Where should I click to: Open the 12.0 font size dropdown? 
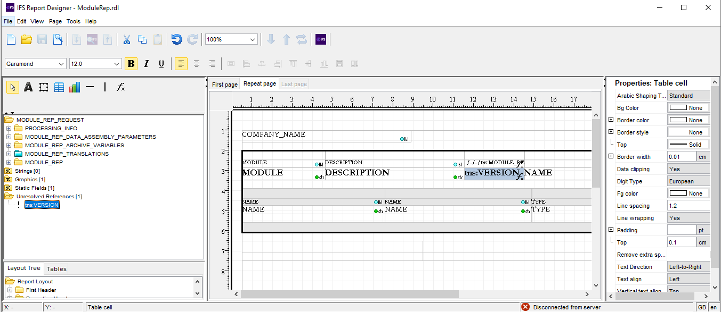pyautogui.click(x=117, y=64)
